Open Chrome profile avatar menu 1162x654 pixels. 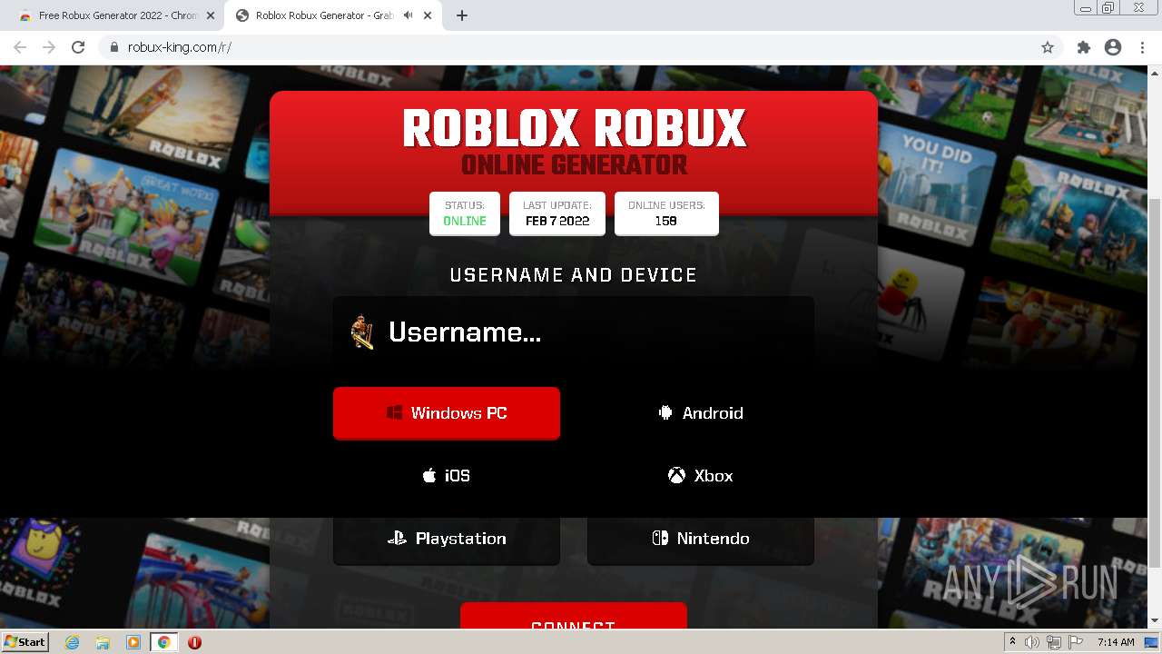click(1113, 47)
